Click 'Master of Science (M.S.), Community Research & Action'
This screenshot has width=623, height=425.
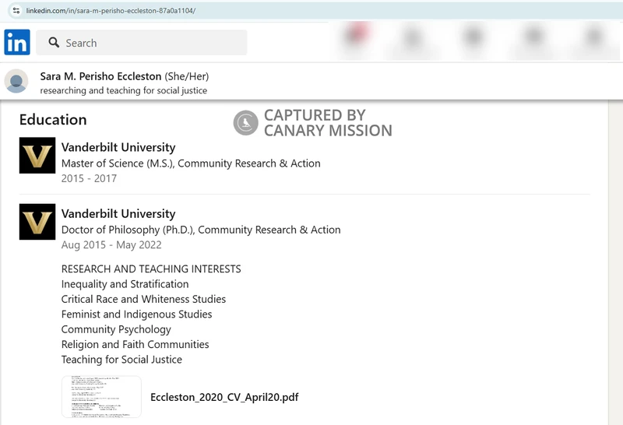[191, 163]
